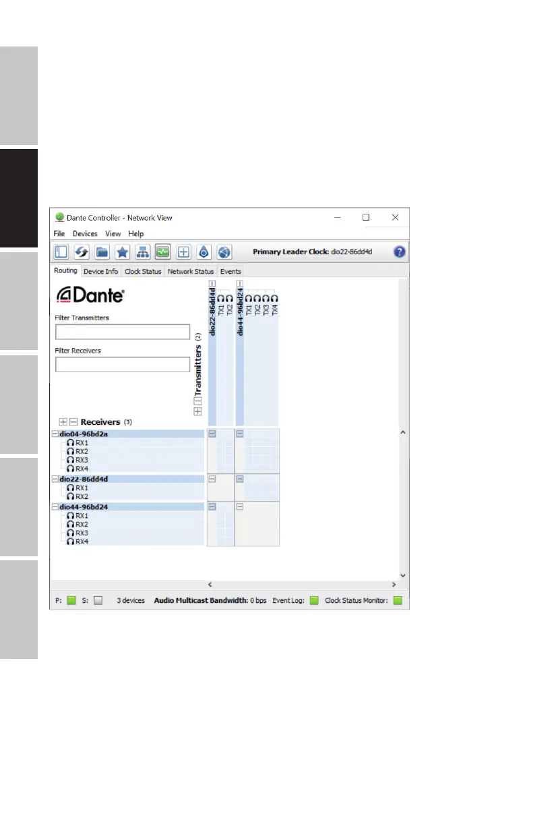
Task: Collapse the dio44-96bd24 receiver device
Action: (x=54, y=506)
